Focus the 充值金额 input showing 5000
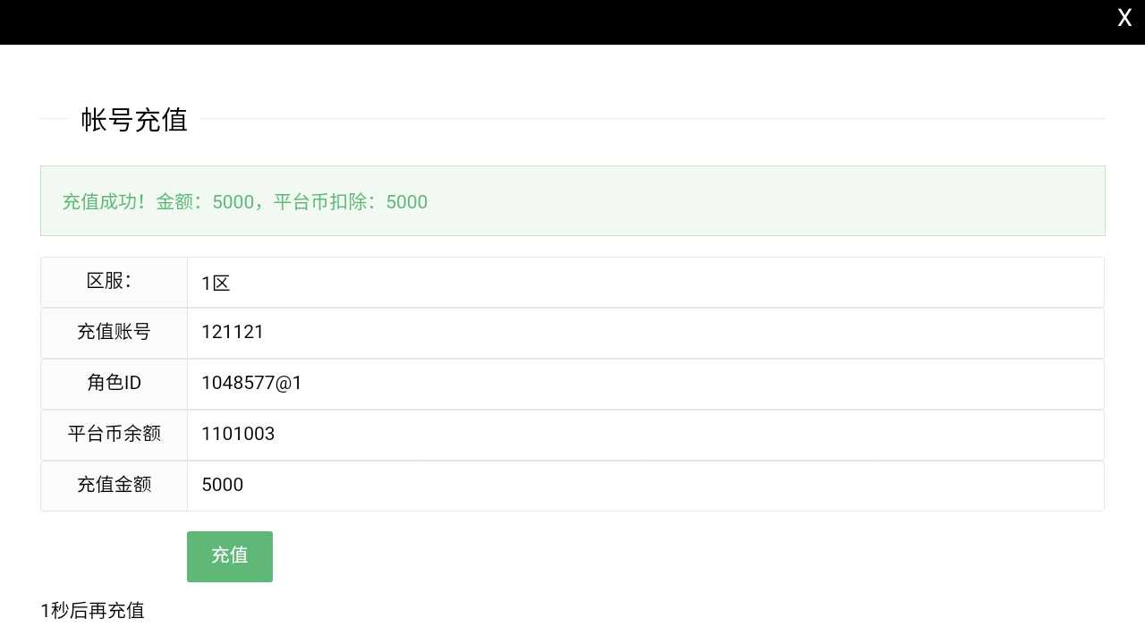1145x644 pixels. (x=645, y=486)
